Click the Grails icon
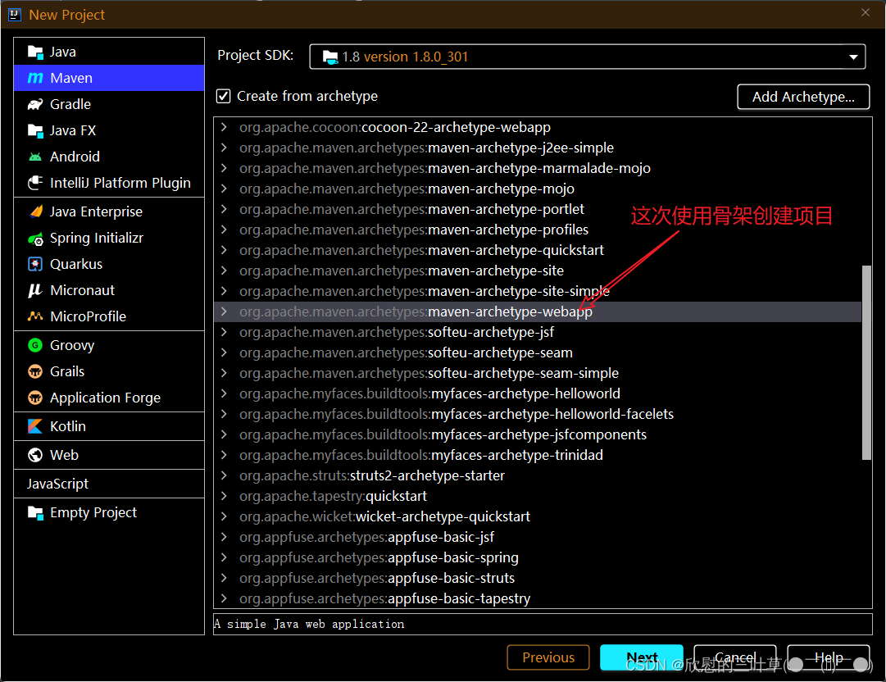 (x=35, y=371)
